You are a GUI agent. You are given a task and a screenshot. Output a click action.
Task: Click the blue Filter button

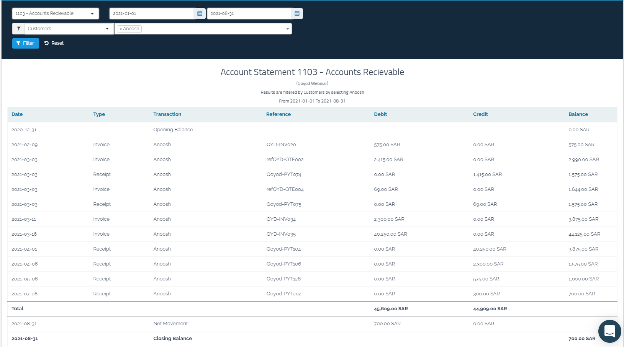pos(26,43)
